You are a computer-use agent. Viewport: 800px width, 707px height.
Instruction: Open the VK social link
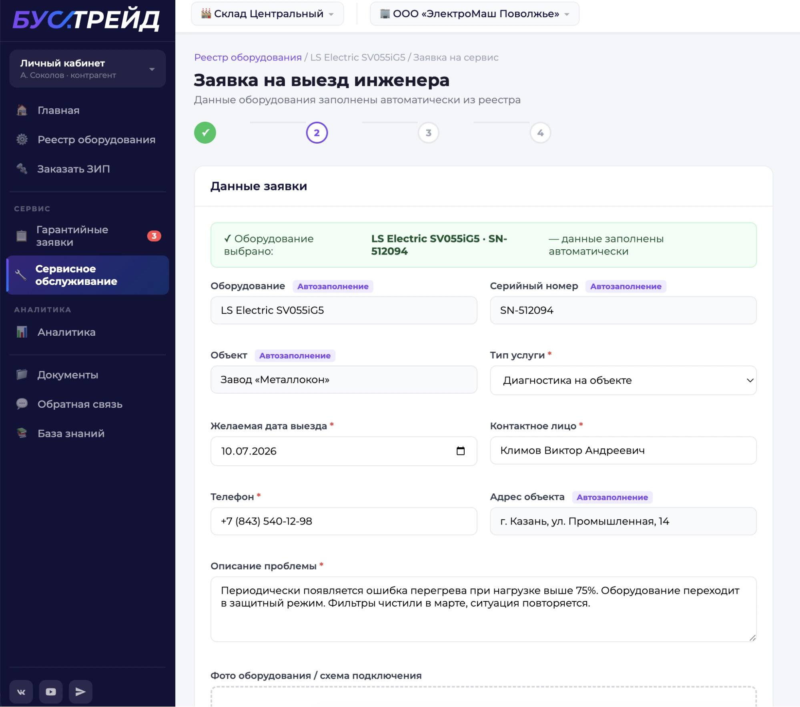coord(21,692)
